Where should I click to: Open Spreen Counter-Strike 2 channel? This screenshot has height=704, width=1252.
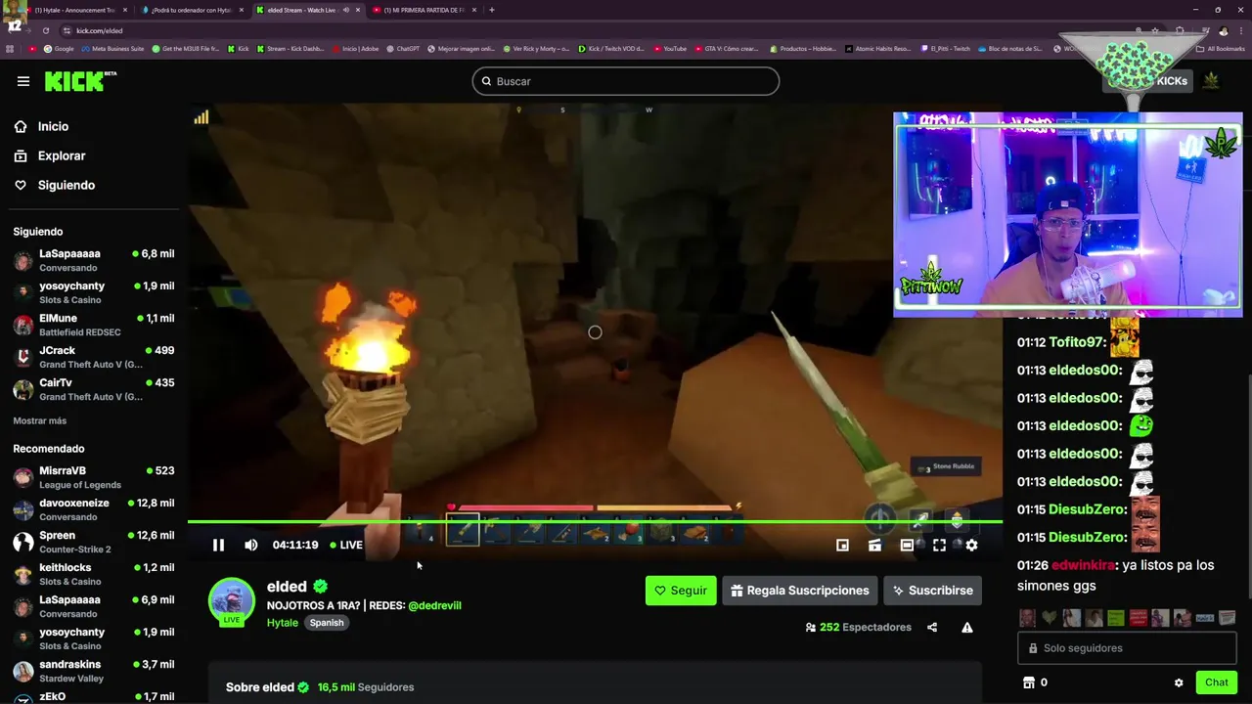(x=94, y=542)
